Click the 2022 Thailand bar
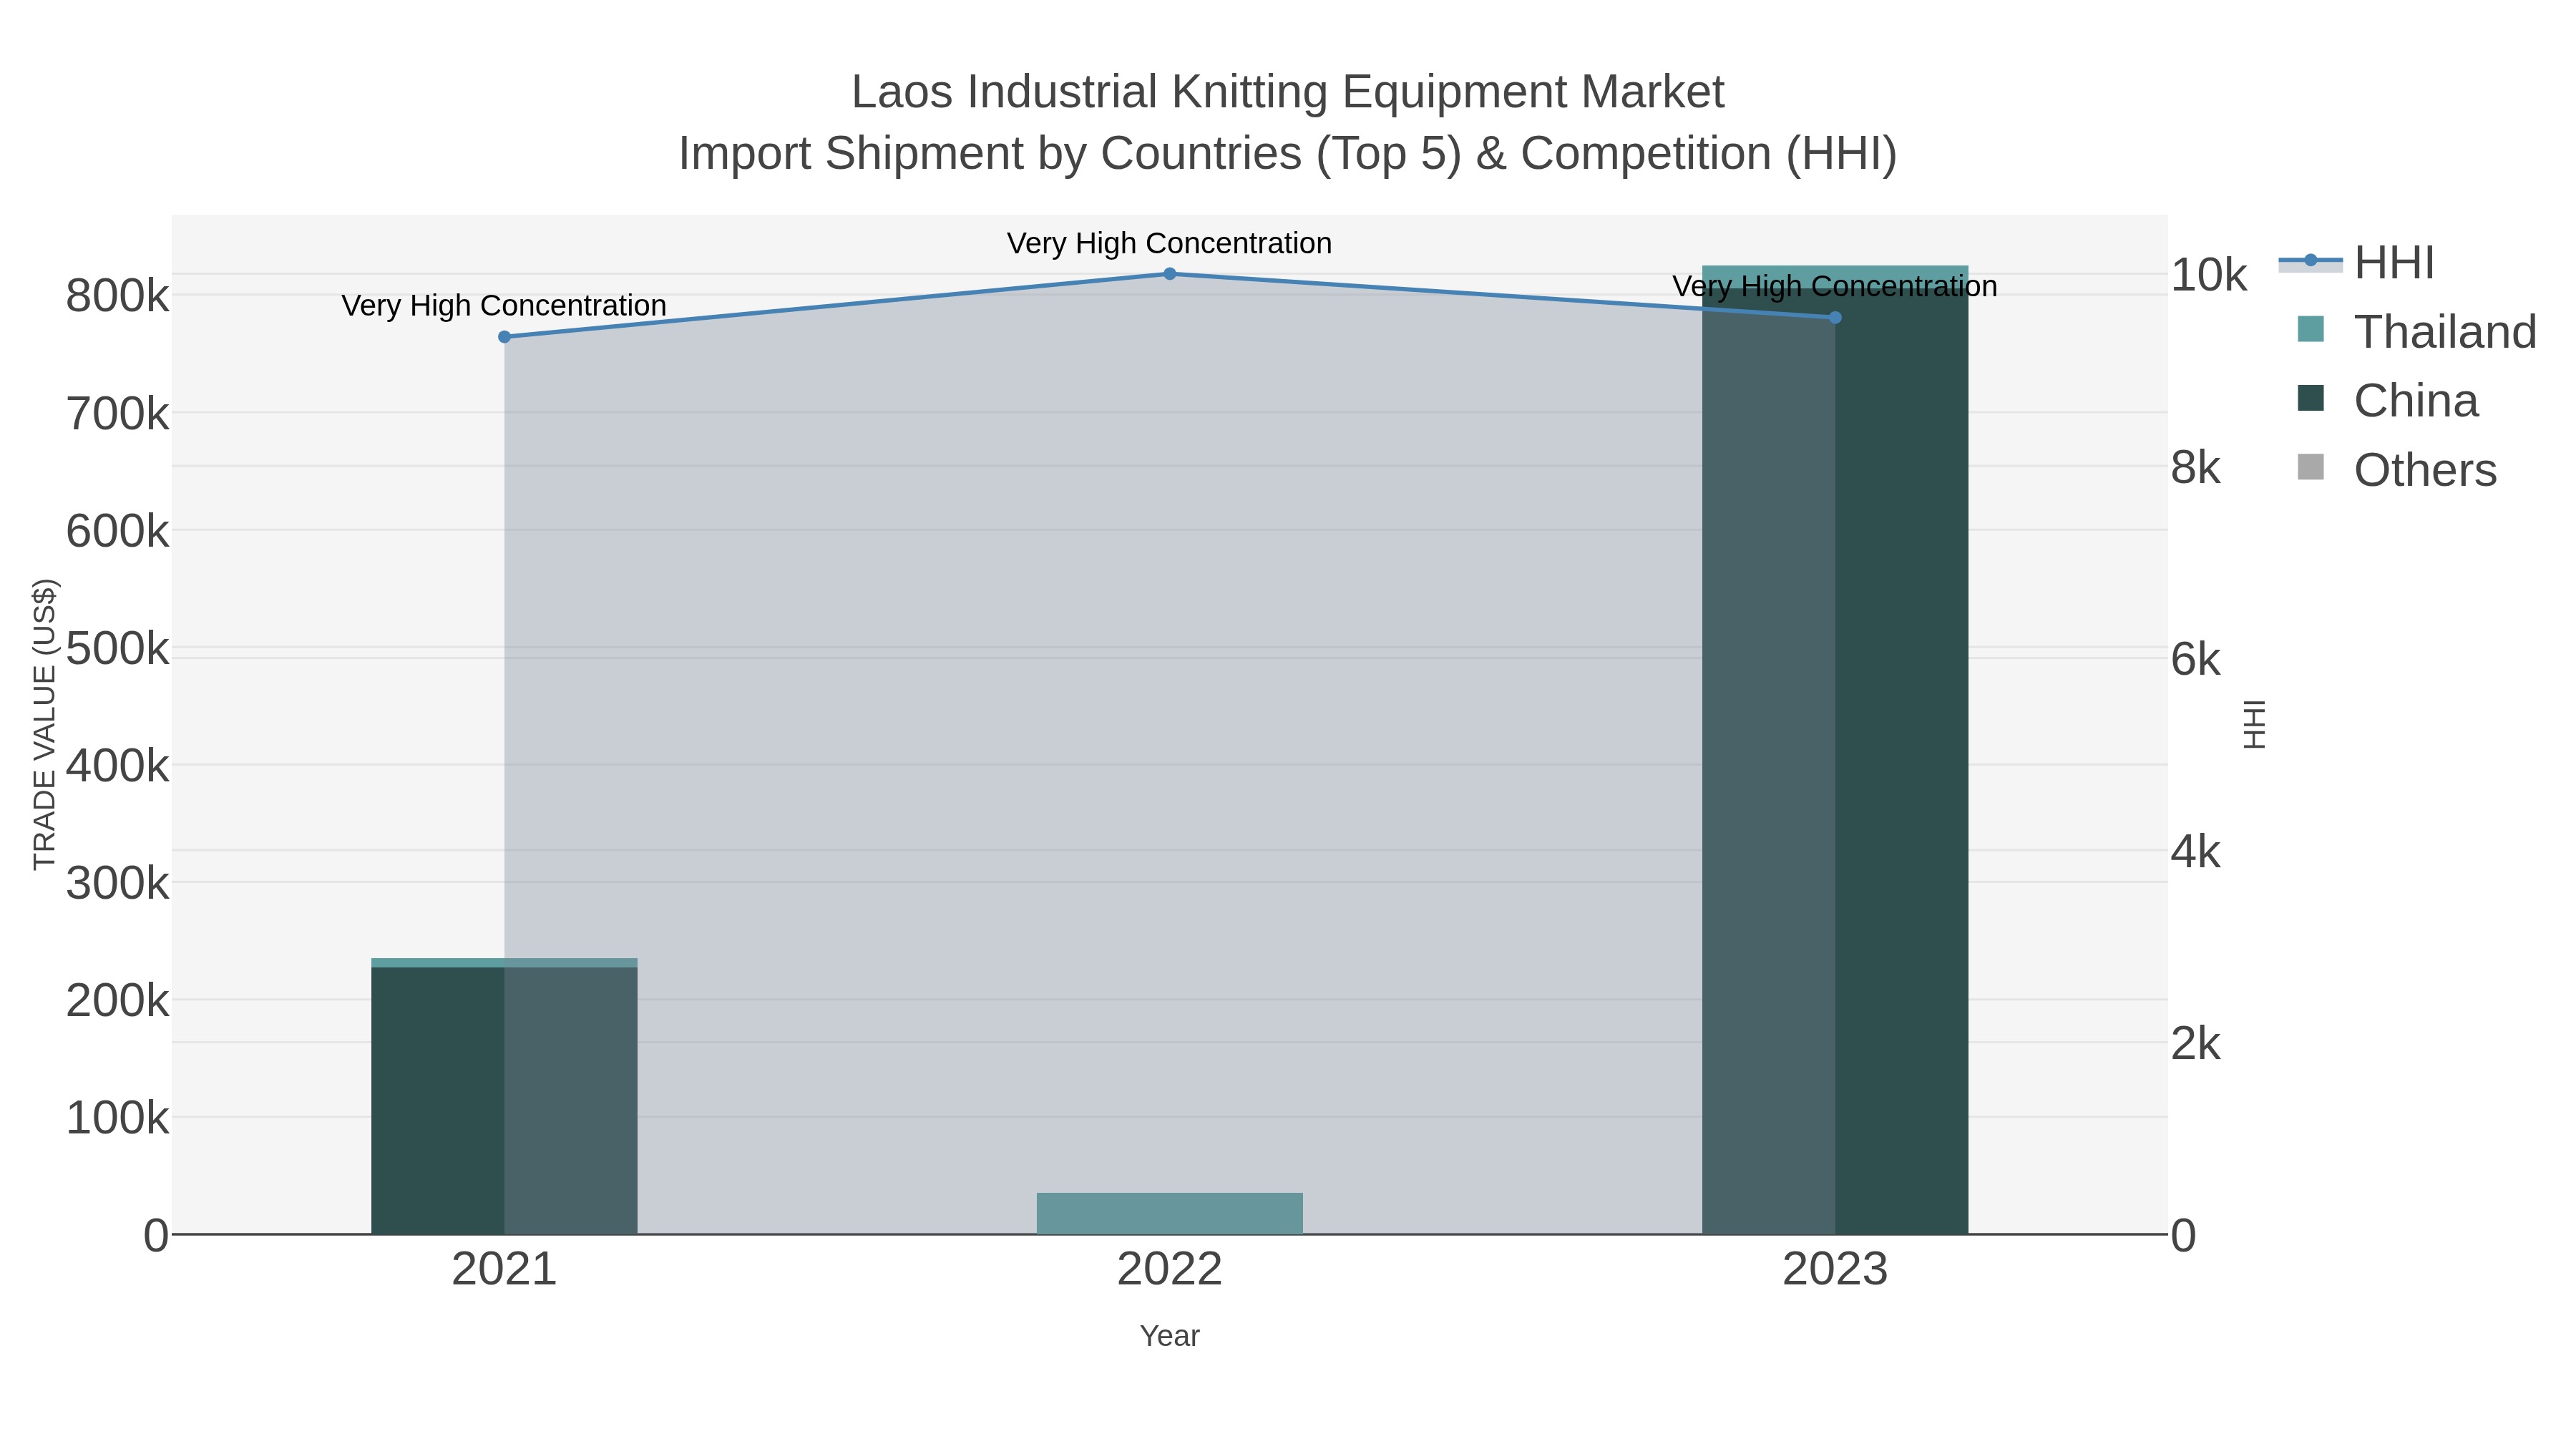This screenshot has width=2576, height=1449. pyautogui.click(x=1169, y=1213)
